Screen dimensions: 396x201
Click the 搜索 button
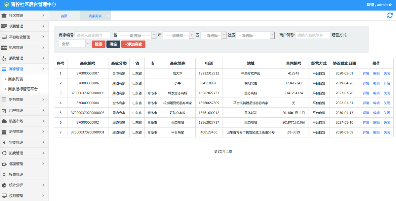point(99,44)
